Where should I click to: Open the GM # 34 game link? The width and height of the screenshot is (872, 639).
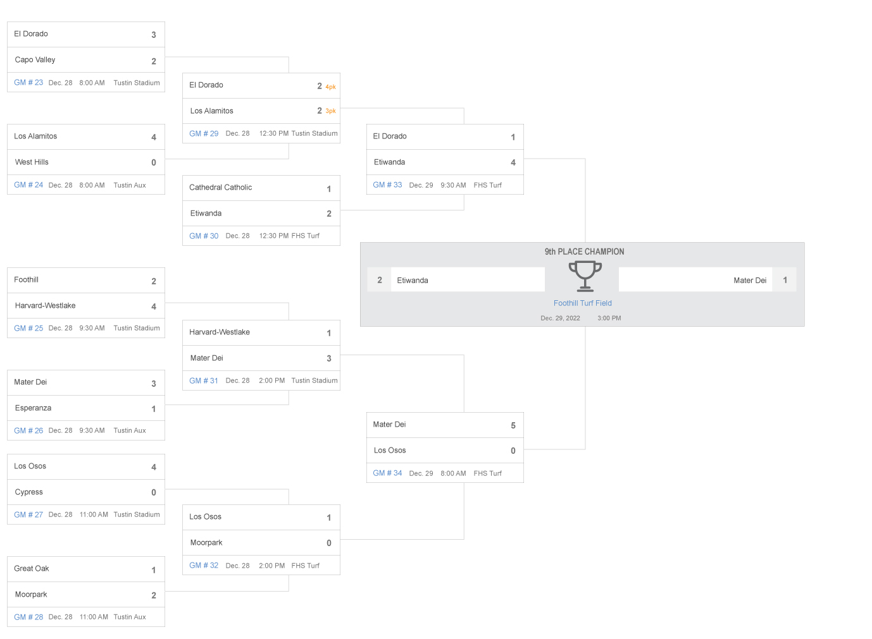(387, 473)
